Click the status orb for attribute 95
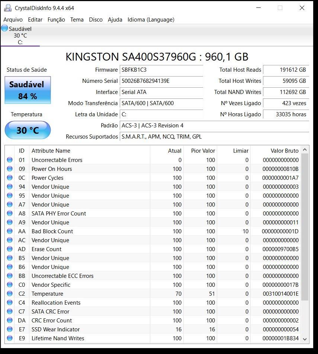Viewport: 318px width, 354px height. [x=10, y=195]
